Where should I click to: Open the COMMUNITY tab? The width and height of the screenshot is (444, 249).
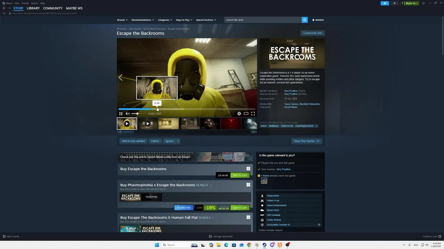point(53,8)
